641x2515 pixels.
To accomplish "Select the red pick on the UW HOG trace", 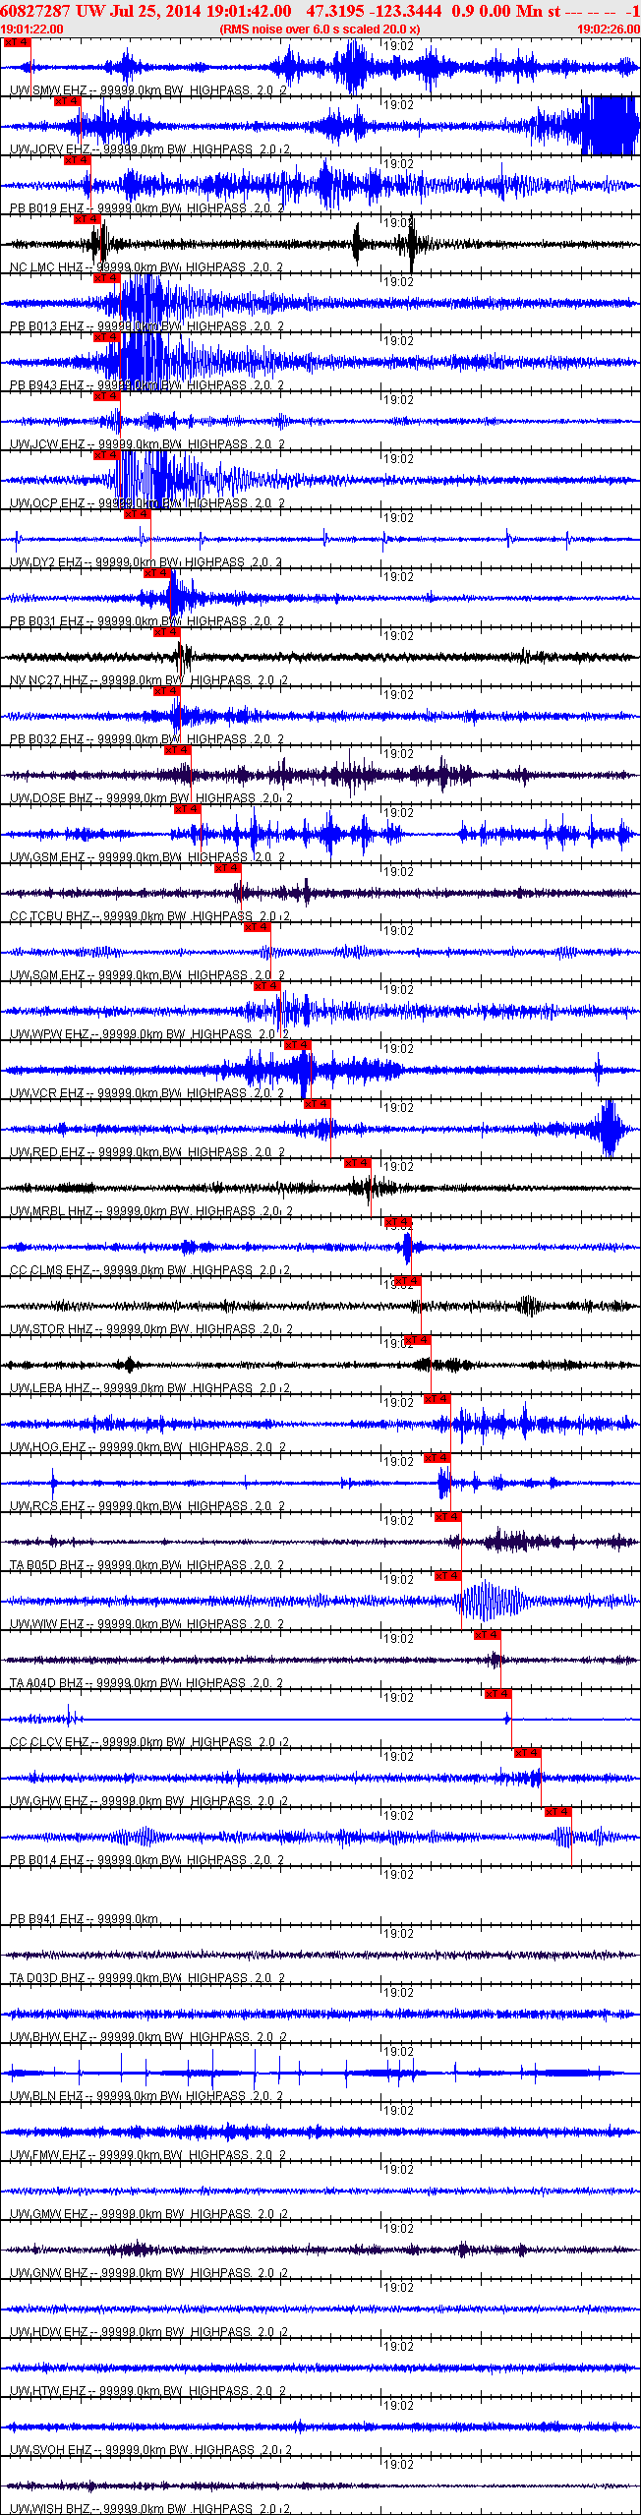I will [437, 1399].
